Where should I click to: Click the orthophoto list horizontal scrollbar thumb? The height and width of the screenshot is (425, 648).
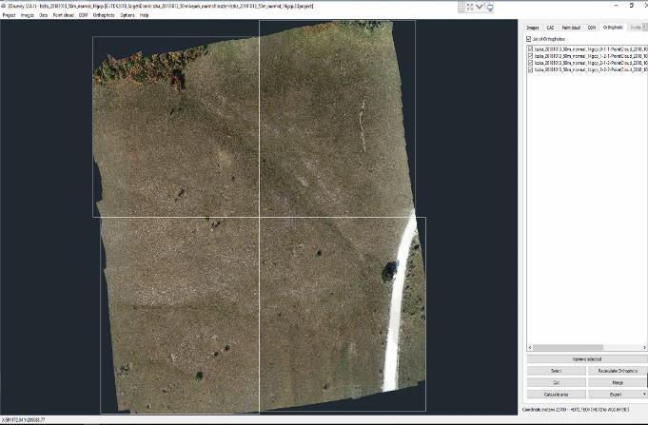point(568,347)
